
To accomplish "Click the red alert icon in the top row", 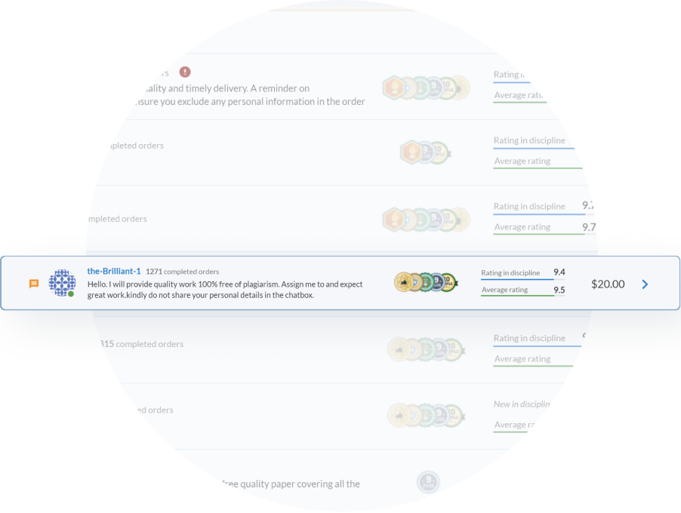I will (x=185, y=72).
